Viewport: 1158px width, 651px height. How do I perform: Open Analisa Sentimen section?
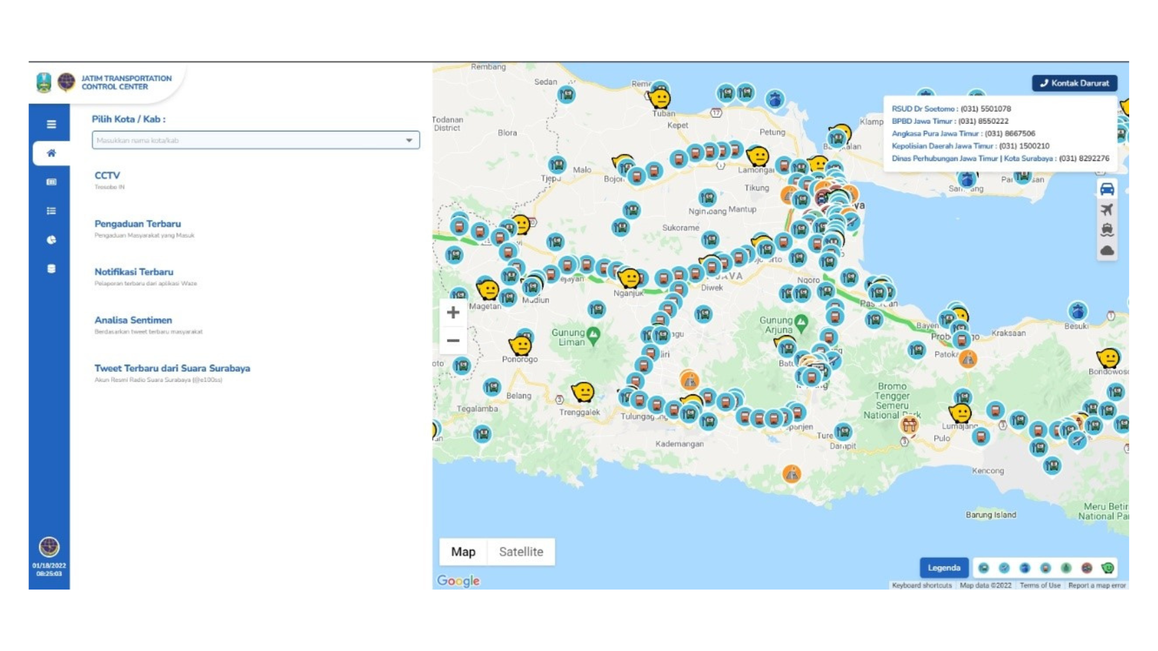click(x=133, y=320)
